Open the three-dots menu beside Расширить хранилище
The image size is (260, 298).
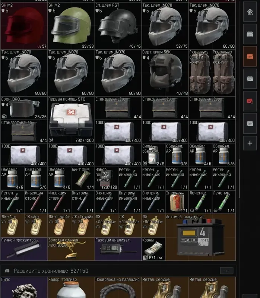226,271
